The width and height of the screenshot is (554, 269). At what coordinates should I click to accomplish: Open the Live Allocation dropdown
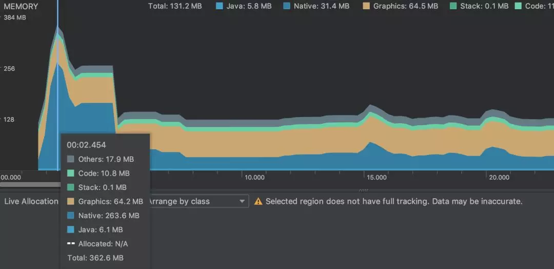(31, 201)
